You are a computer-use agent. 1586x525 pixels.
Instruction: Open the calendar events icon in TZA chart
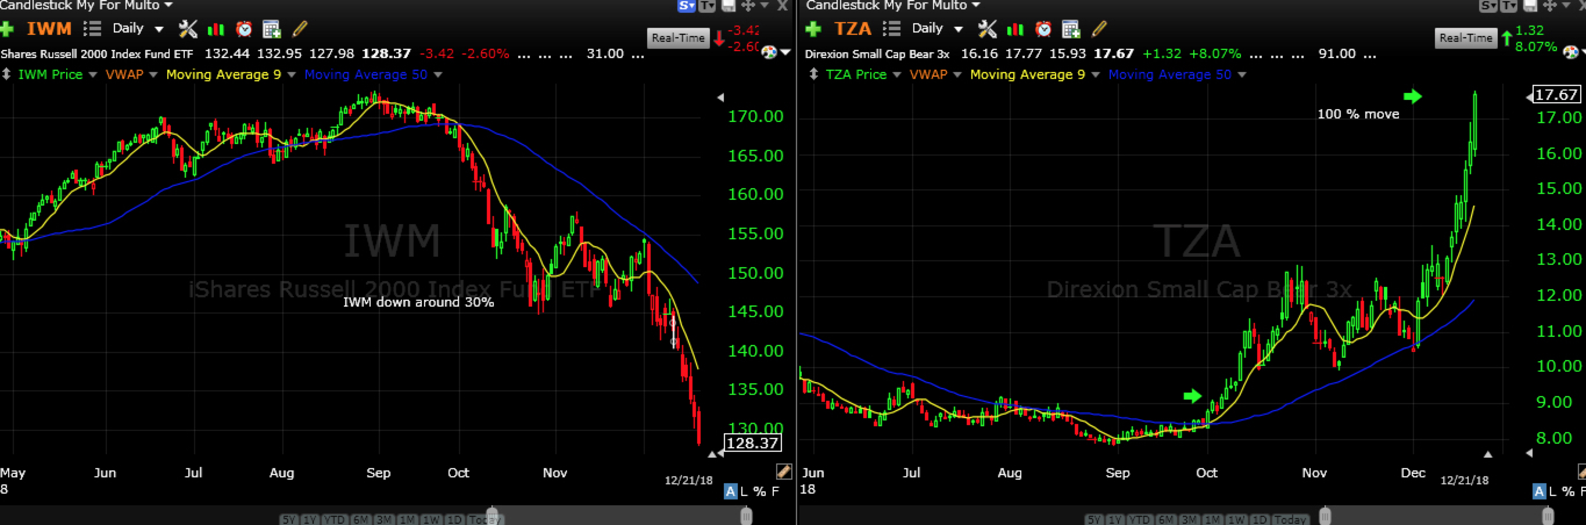click(x=1071, y=29)
